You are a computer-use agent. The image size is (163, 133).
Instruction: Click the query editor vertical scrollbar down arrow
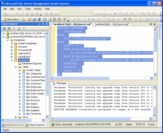[x=155, y=74]
